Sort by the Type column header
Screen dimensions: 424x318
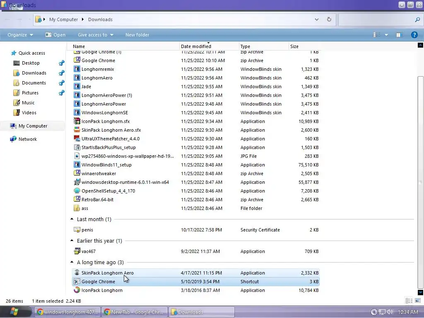point(264,46)
